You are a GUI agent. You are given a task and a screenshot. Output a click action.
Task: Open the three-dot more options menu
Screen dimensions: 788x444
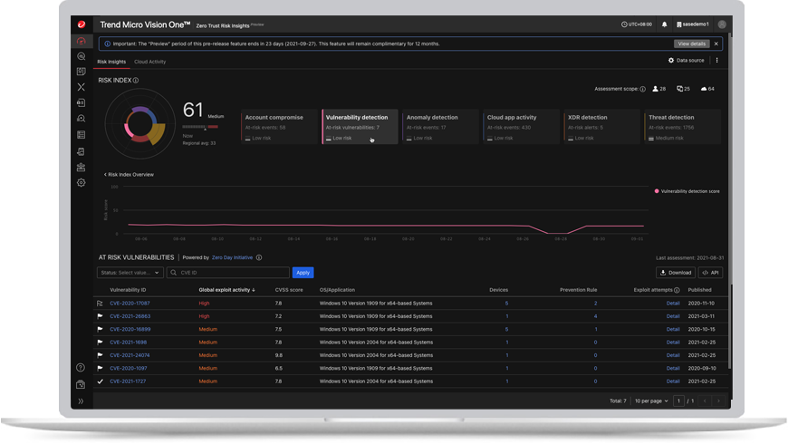[x=716, y=61]
